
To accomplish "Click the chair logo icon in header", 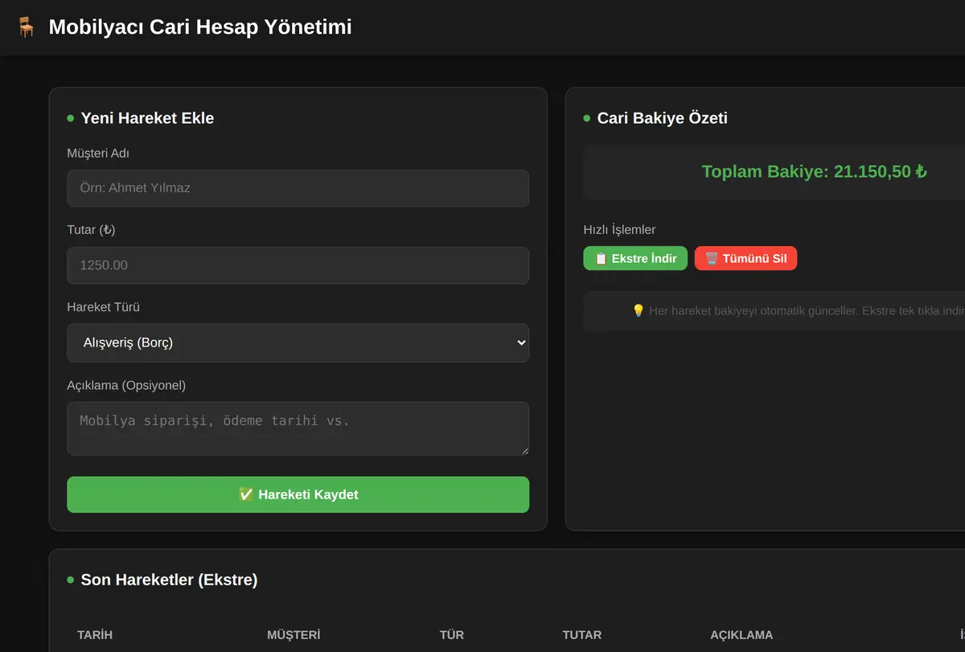I will point(27,27).
